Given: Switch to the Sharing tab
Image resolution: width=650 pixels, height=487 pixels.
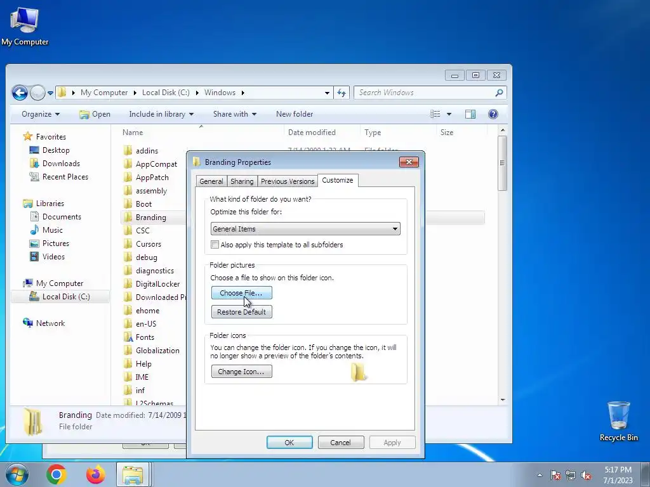Looking at the screenshot, I should coord(242,181).
